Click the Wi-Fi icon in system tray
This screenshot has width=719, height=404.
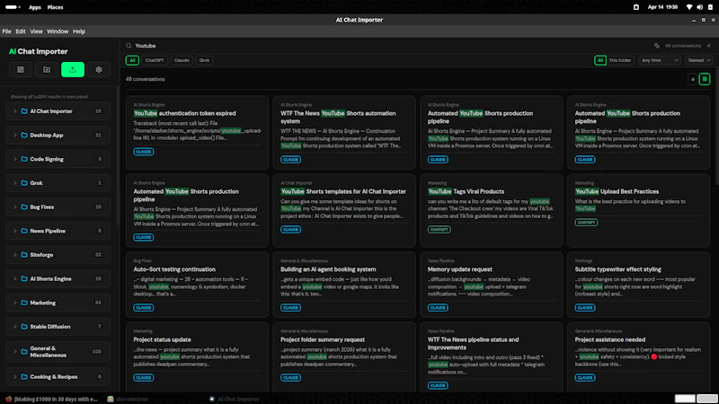tap(689, 7)
